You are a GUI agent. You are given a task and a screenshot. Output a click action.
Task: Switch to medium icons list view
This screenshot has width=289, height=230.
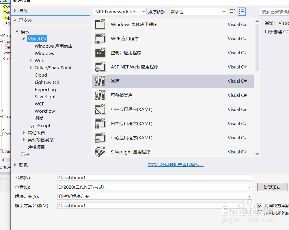coord(241,12)
